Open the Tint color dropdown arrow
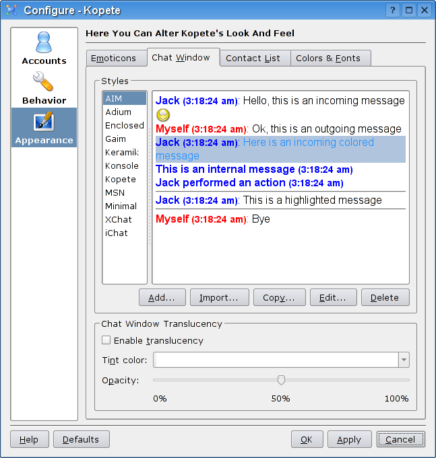Image resolution: width=436 pixels, height=458 pixels. click(x=404, y=360)
